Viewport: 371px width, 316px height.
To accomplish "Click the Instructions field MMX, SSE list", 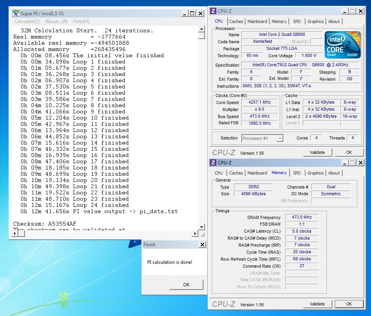I will 301,86.
